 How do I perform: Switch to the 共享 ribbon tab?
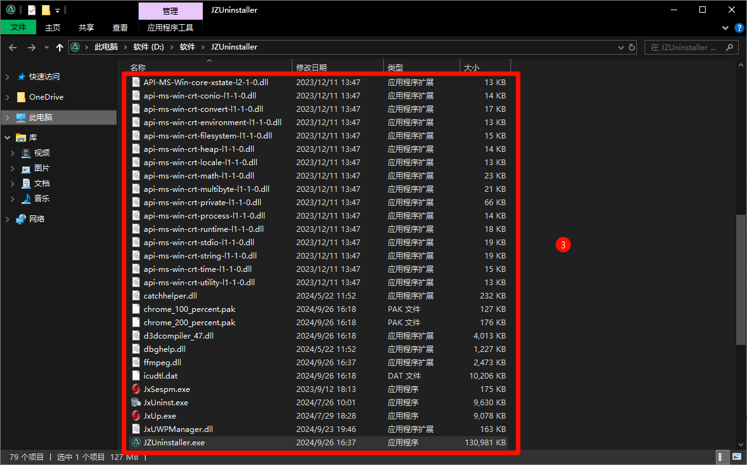(x=86, y=27)
